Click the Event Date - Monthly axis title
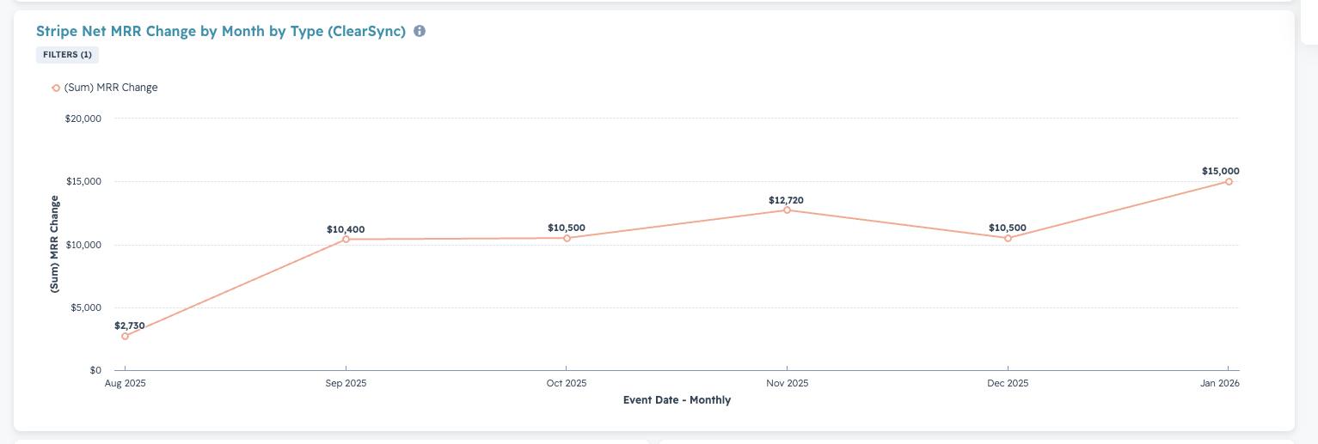 [677, 400]
